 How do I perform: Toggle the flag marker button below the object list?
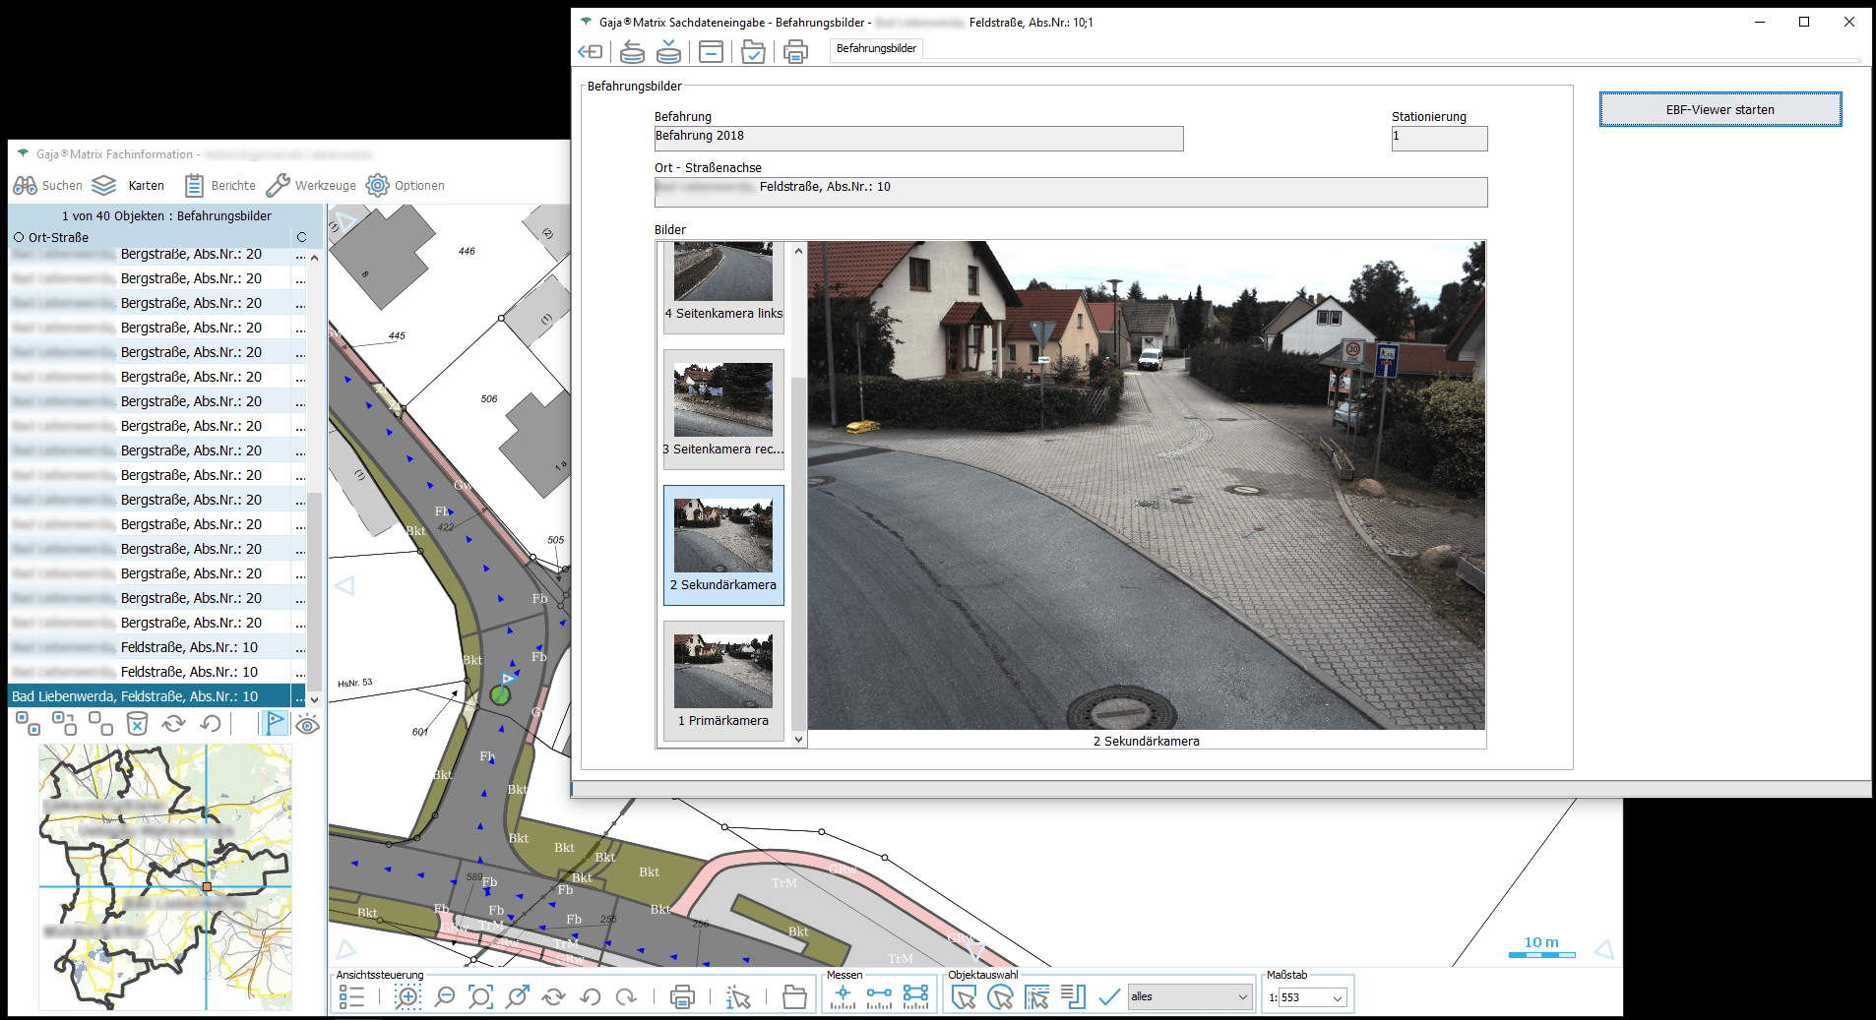(x=274, y=724)
